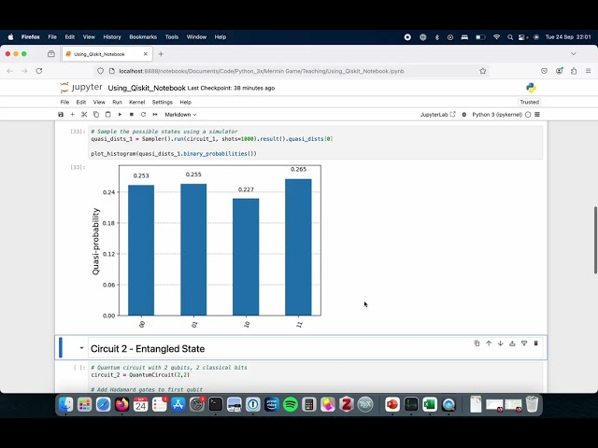Click the page vertical scrollbar thumb

point(595,240)
